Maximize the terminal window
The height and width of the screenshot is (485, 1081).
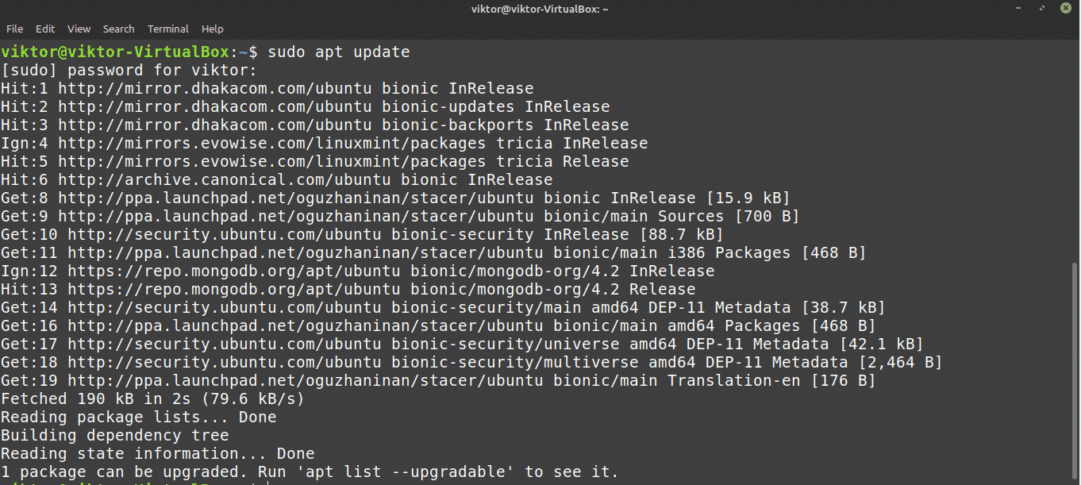pos(1042,9)
